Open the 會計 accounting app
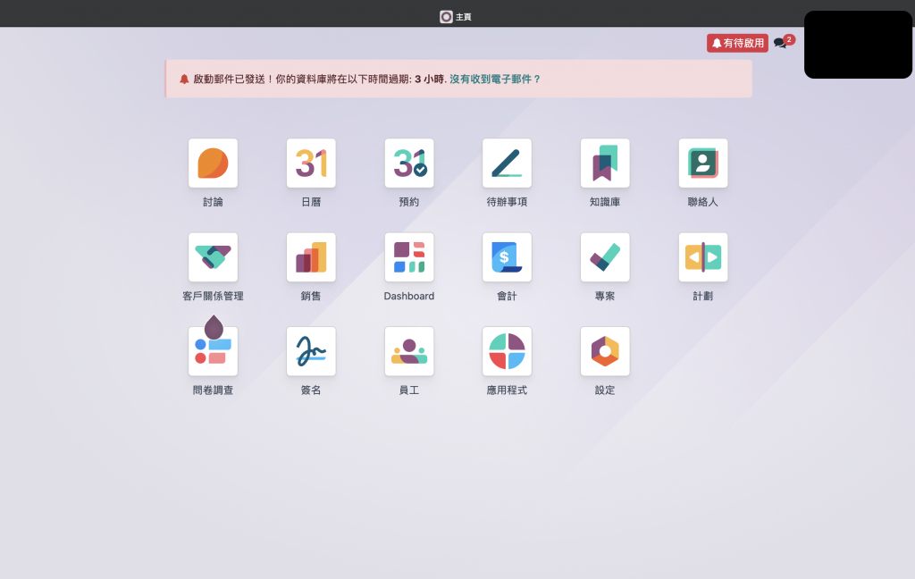The height and width of the screenshot is (579, 915). tap(508, 257)
